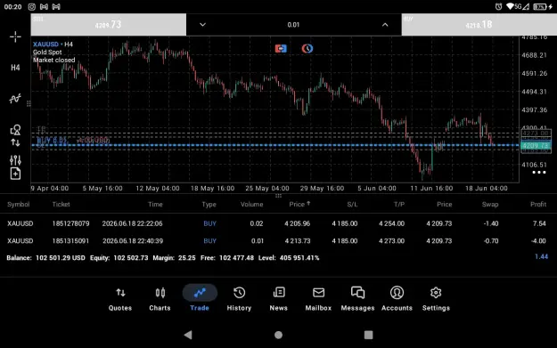Tap the XAUUSD symbol label on chart
557x348 pixels.
click(45, 44)
